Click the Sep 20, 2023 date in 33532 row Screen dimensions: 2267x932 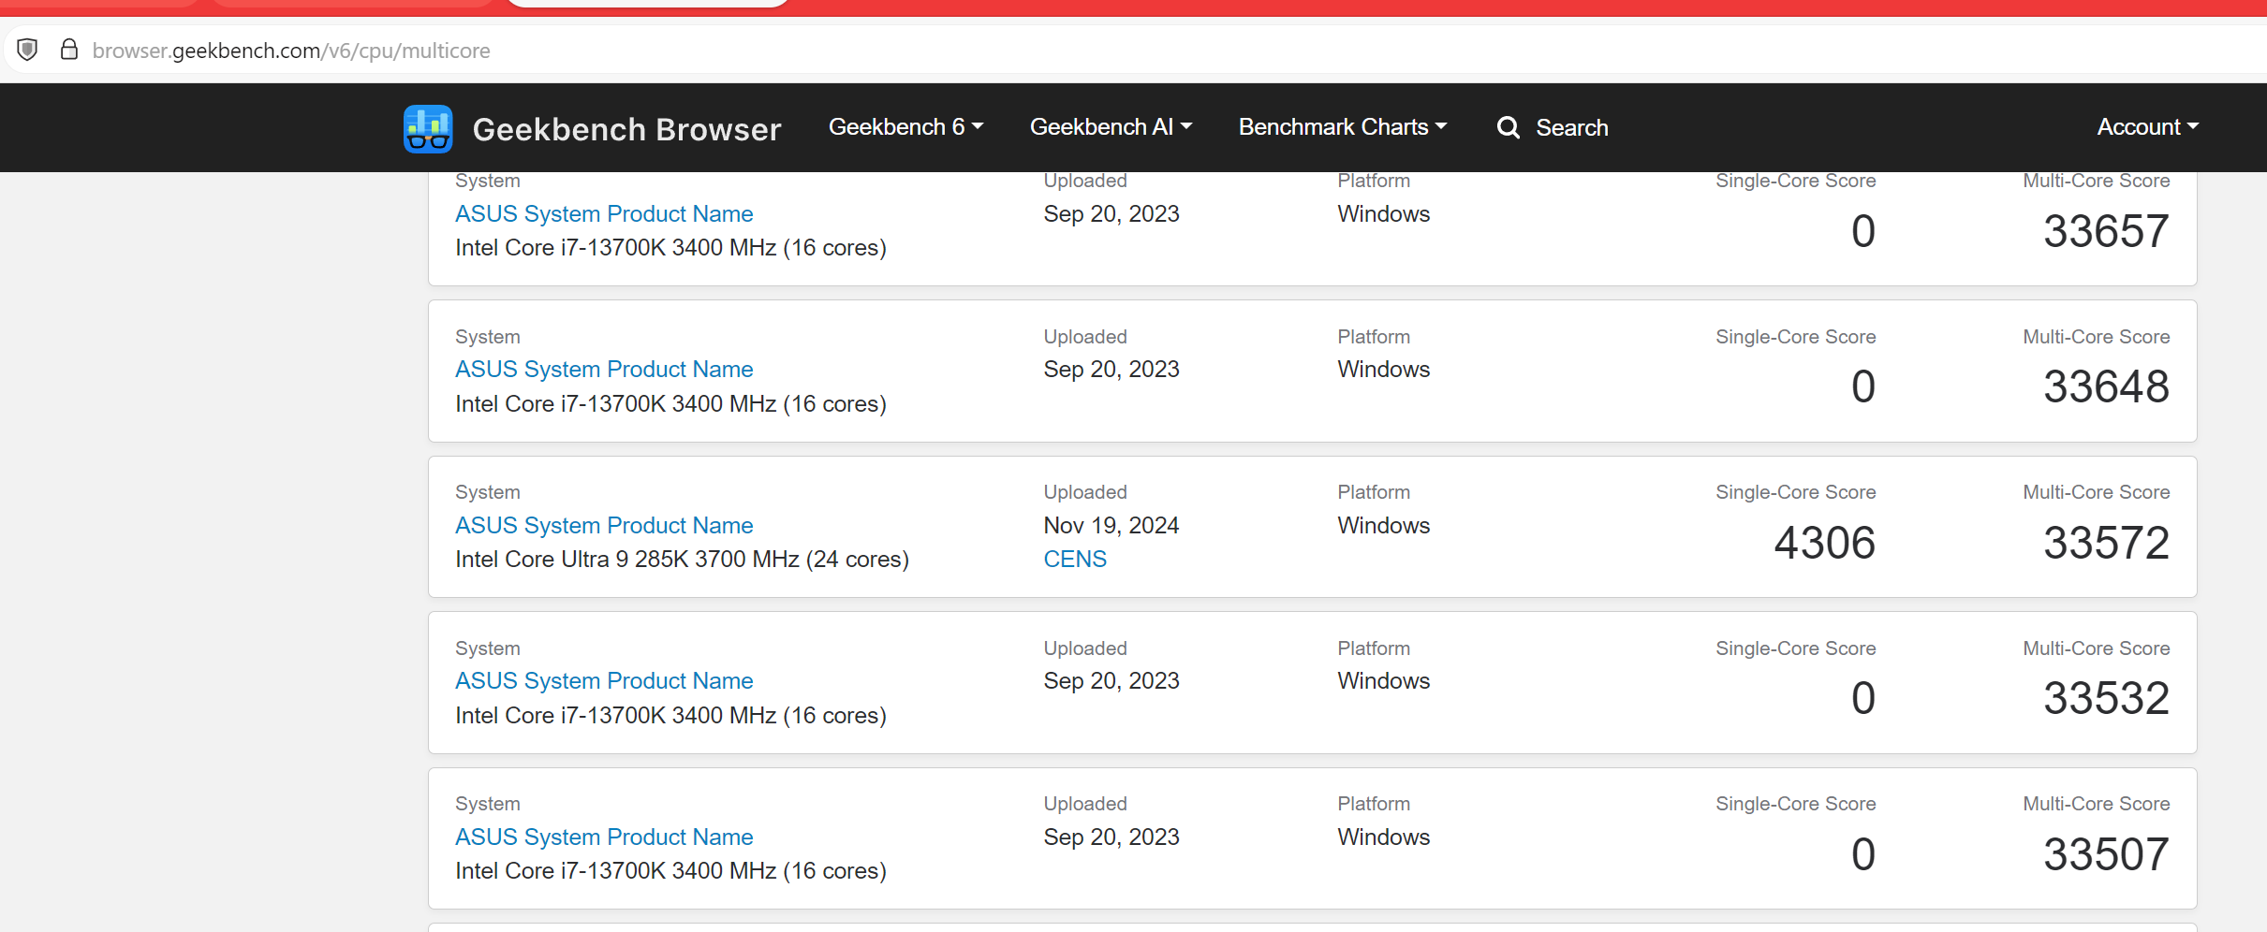pos(1111,681)
